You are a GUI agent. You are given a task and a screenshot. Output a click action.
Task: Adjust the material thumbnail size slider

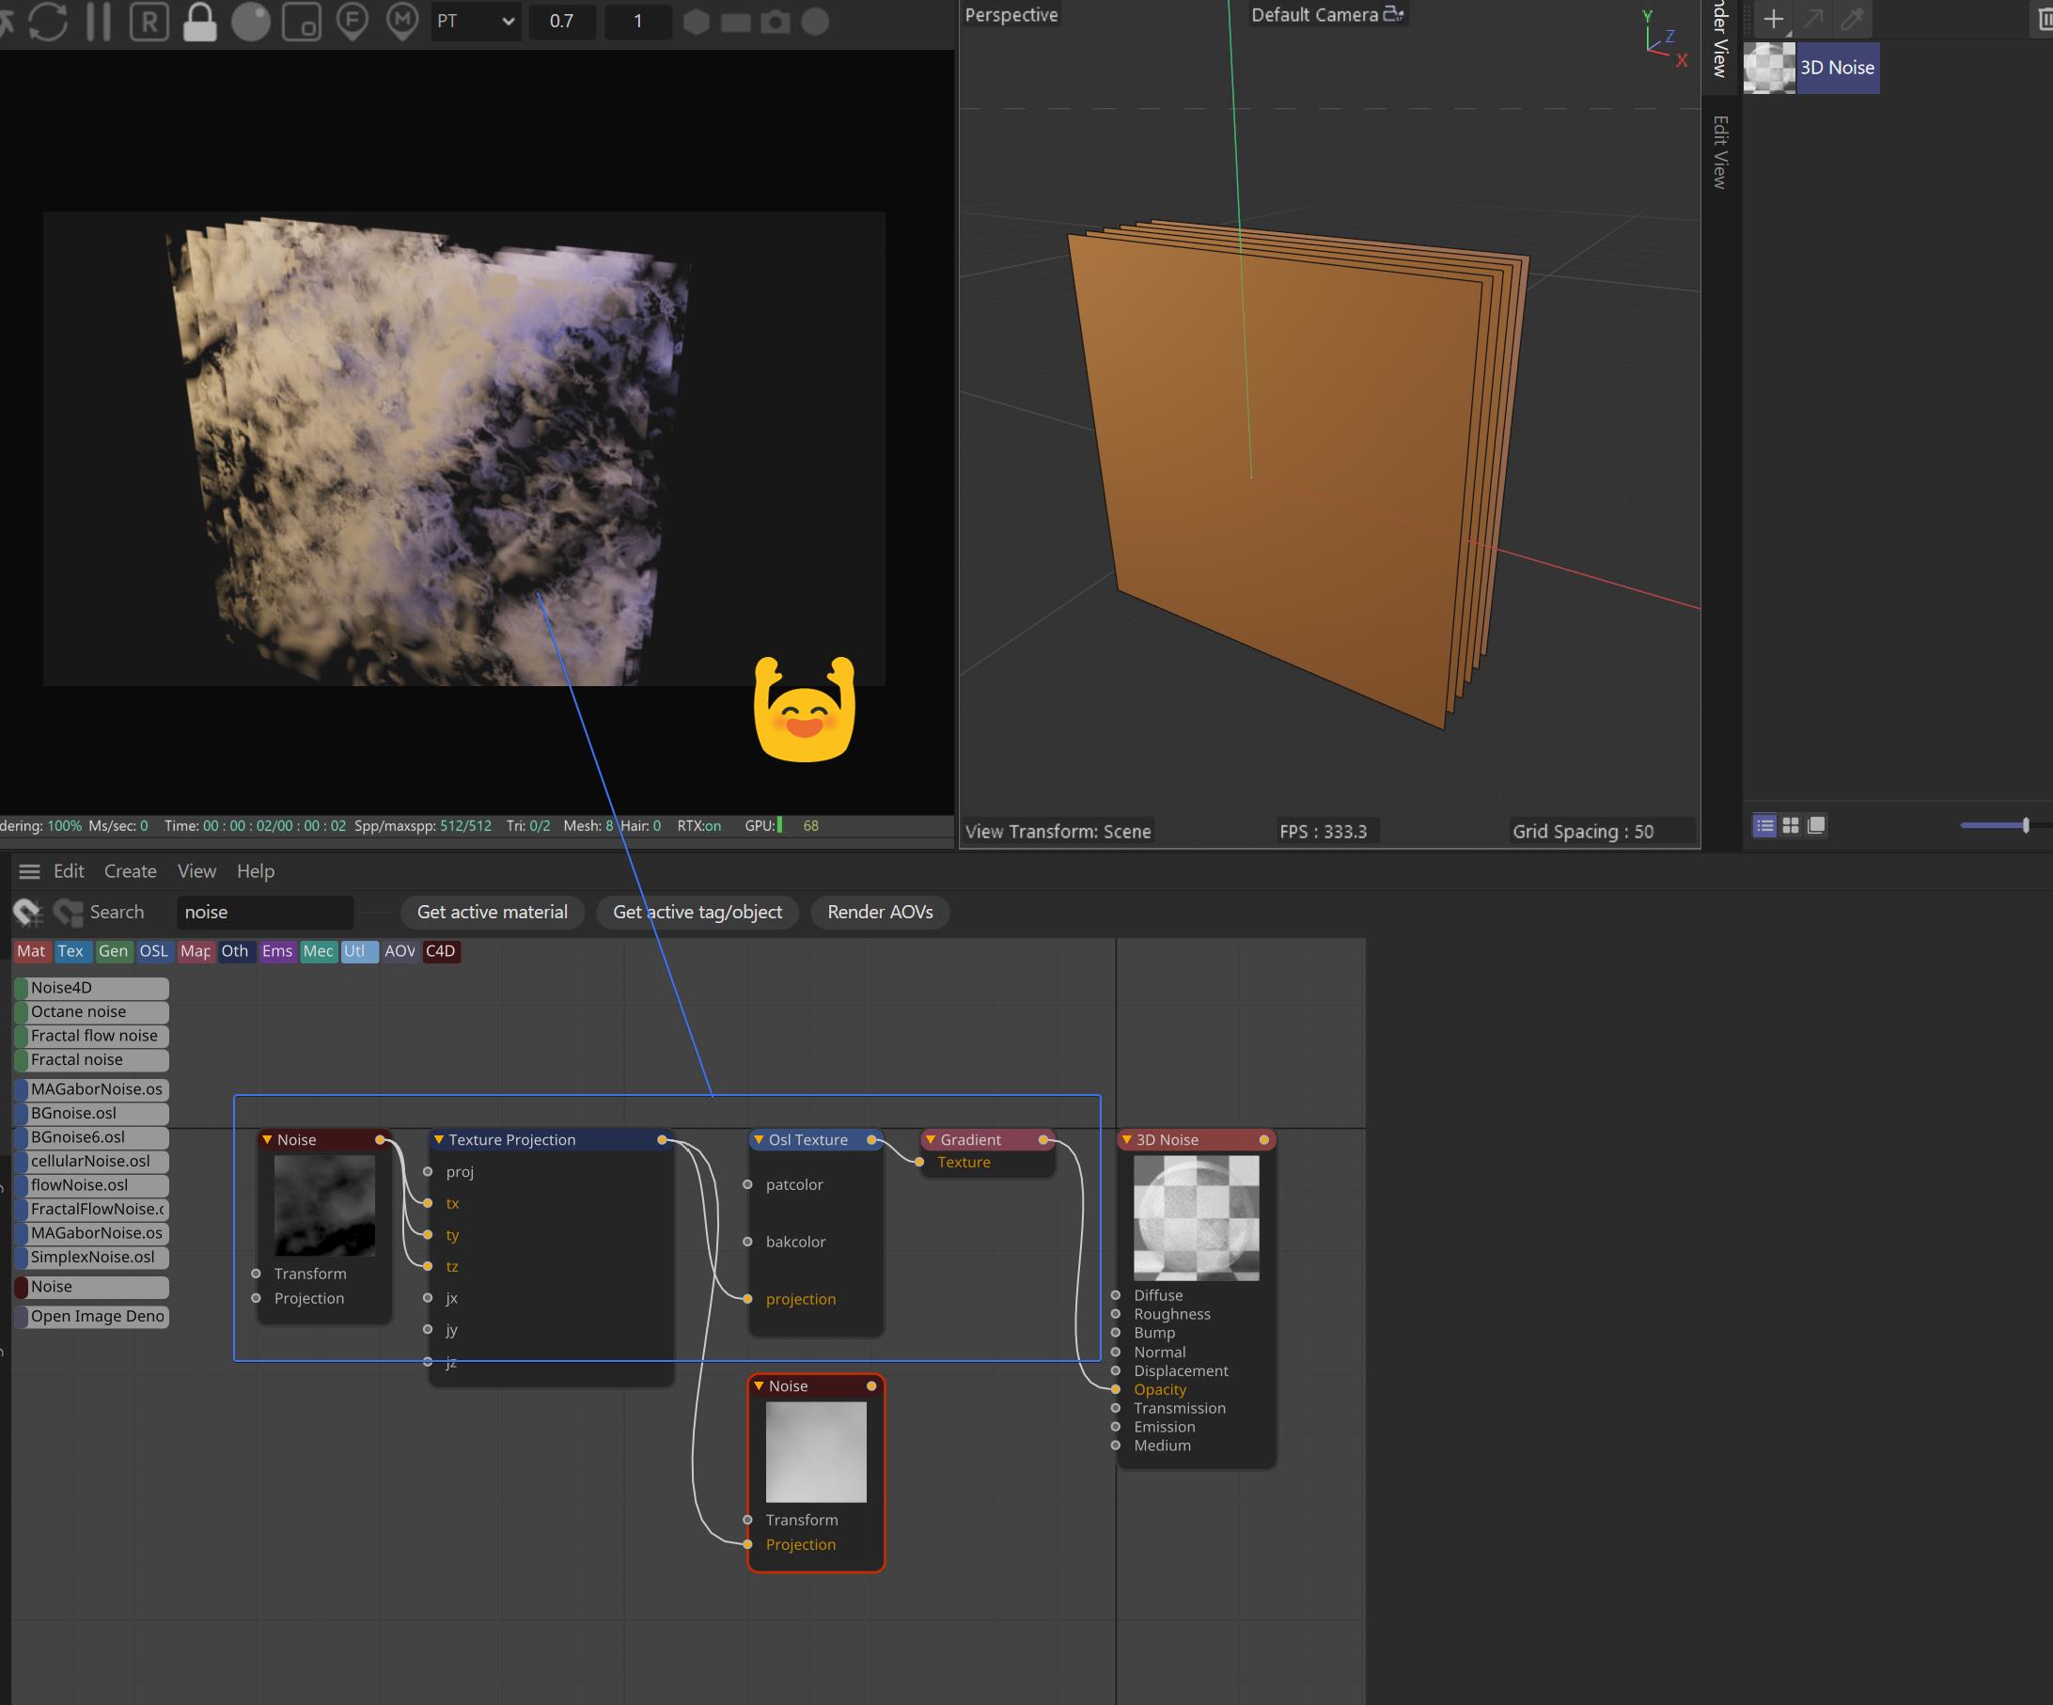click(2026, 825)
